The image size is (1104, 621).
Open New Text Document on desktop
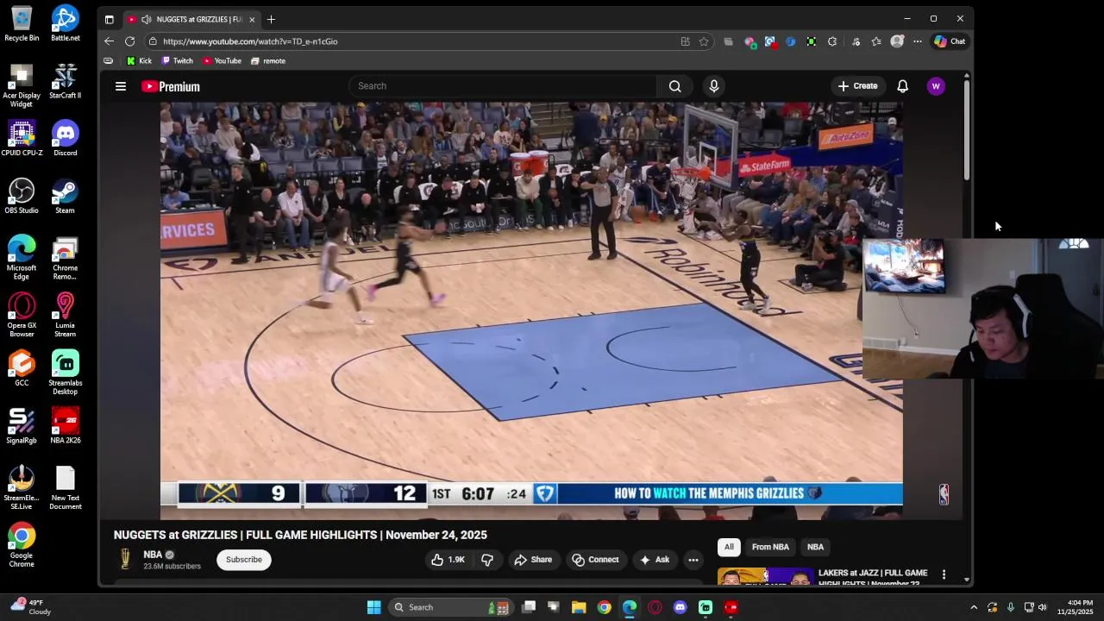[x=65, y=488]
